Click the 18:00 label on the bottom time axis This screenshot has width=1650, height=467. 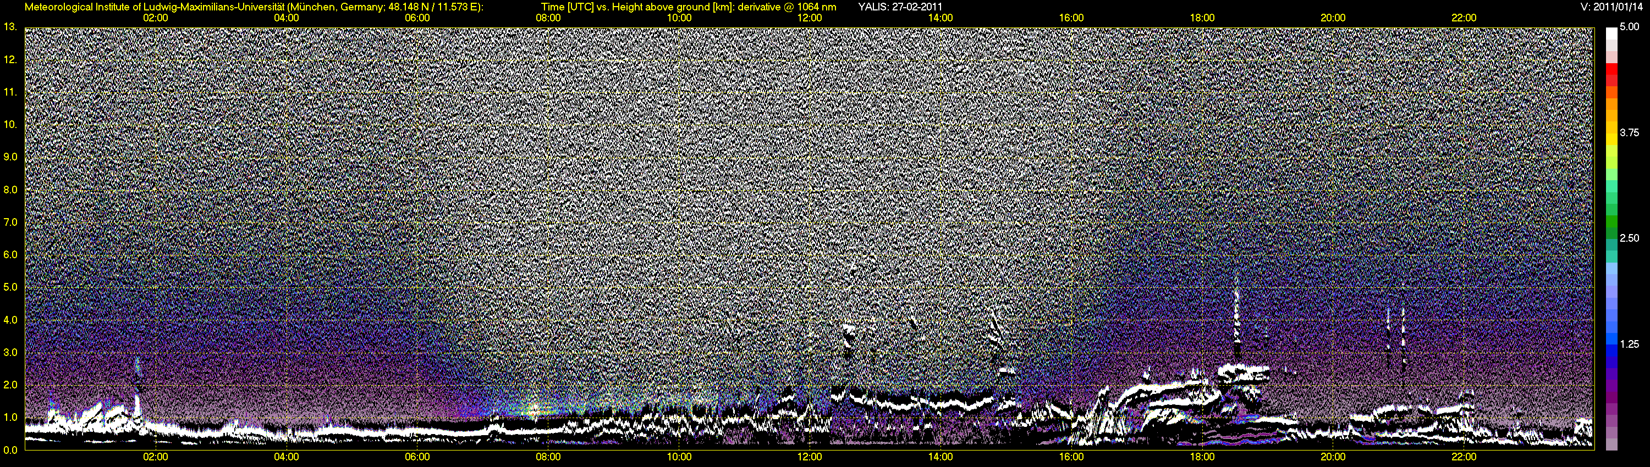[x=1202, y=458]
